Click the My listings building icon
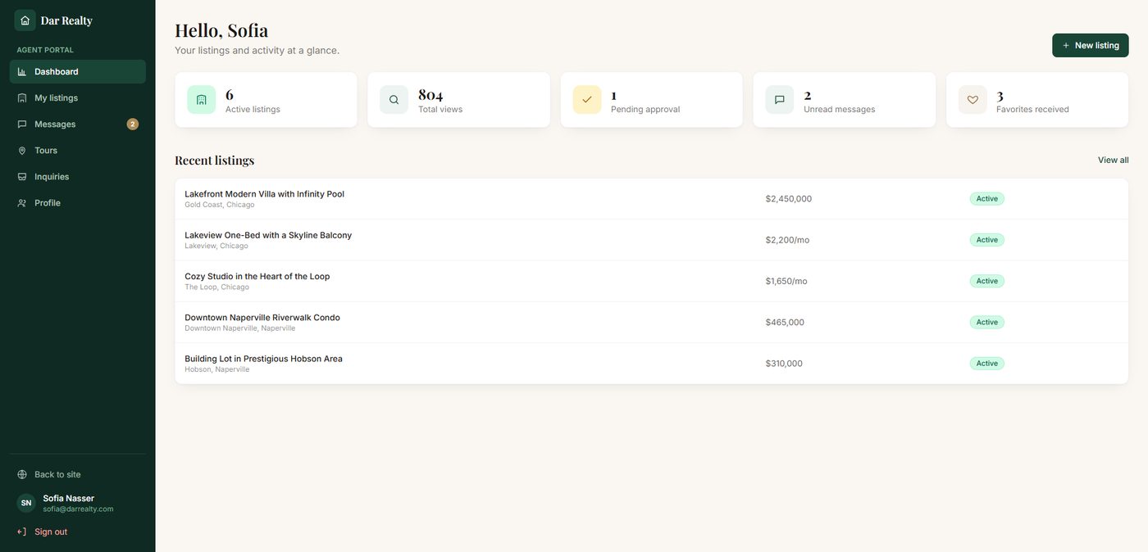This screenshot has height=552, width=1148. 22,98
